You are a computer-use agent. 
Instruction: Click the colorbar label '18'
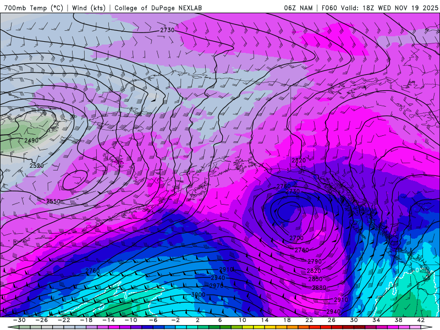tap(287, 320)
